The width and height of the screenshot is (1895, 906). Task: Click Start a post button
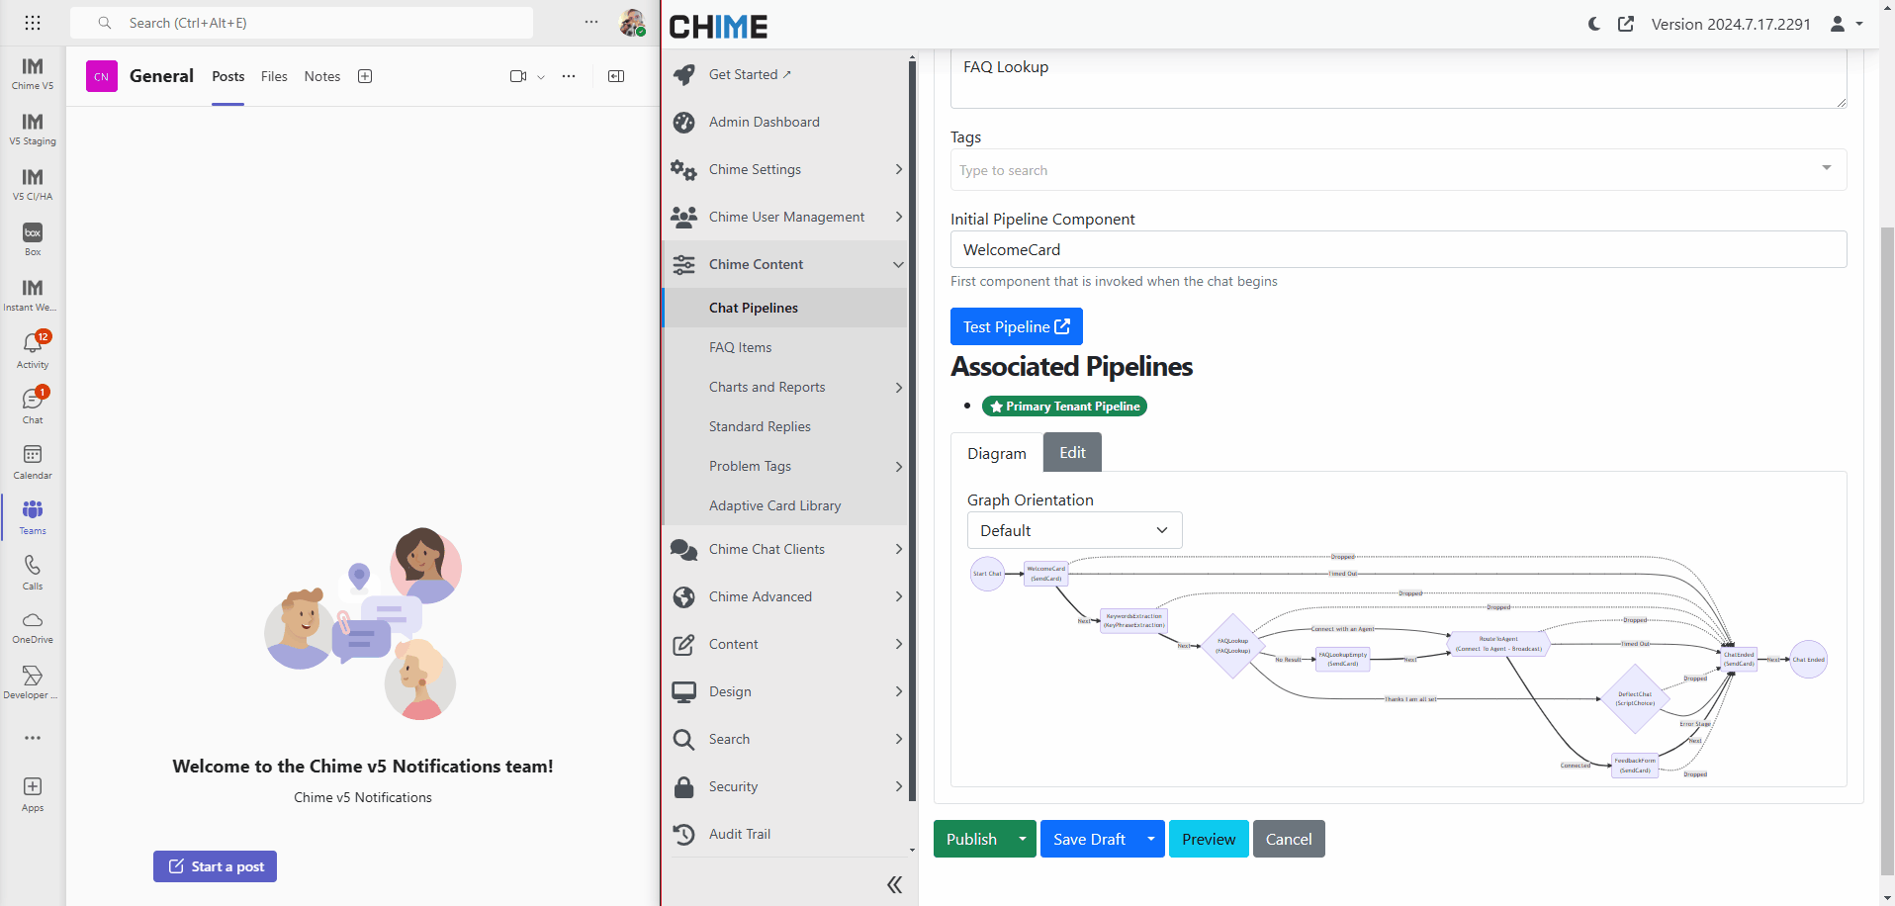(x=215, y=866)
